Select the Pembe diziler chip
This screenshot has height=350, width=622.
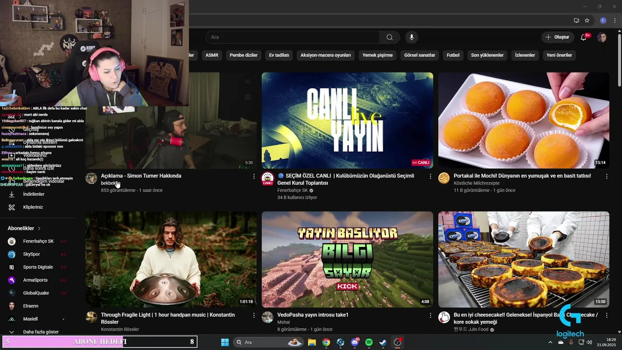pos(243,55)
